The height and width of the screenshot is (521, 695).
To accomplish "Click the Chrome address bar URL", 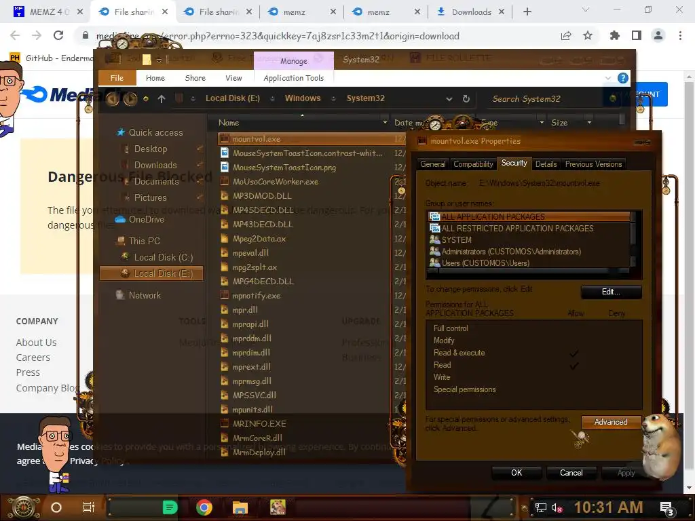I will 278,36.
